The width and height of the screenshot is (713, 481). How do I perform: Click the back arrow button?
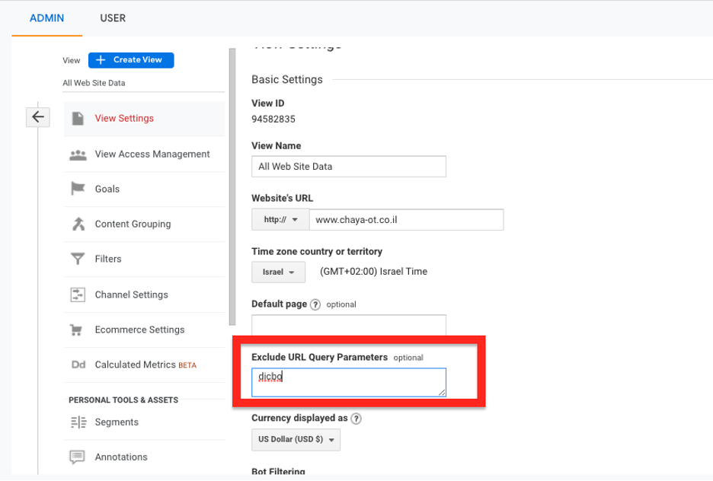[38, 117]
